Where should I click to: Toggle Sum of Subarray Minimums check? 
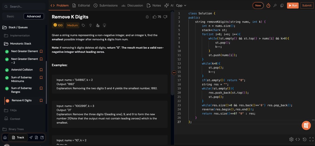(x=7, y=78)
